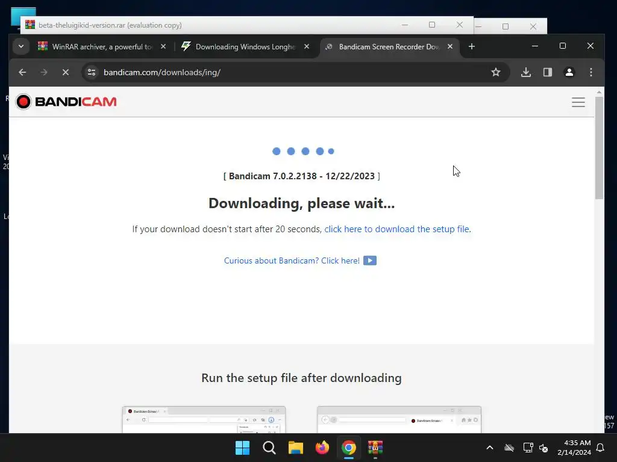This screenshot has width=617, height=462.
Task: Close the Downloading Windows Longhorn tab
Action: pyautogui.click(x=307, y=47)
